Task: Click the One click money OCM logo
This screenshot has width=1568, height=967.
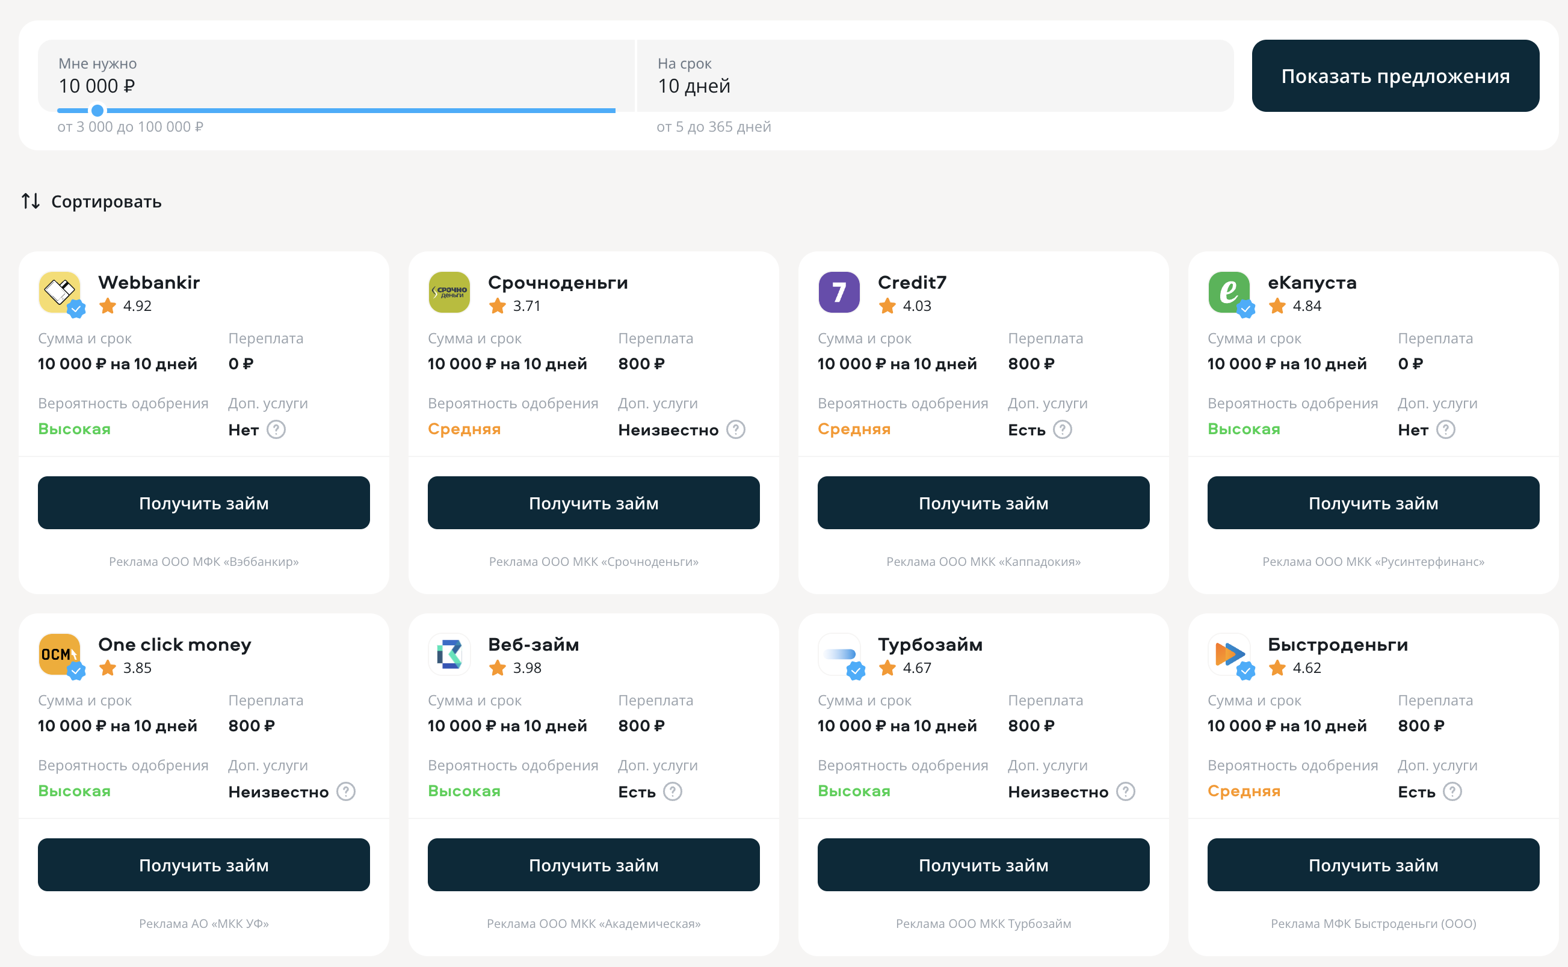Action: [x=59, y=654]
